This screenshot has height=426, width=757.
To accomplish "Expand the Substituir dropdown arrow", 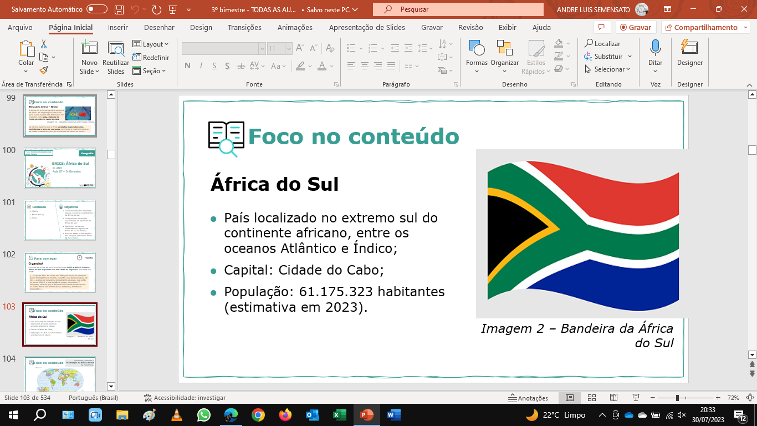I will [628, 57].
